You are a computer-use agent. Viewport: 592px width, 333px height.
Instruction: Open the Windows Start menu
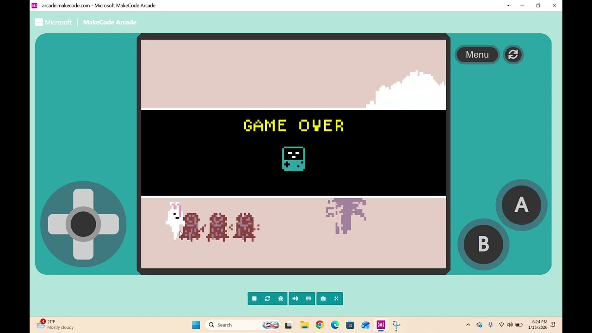pyautogui.click(x=196, y=325)
